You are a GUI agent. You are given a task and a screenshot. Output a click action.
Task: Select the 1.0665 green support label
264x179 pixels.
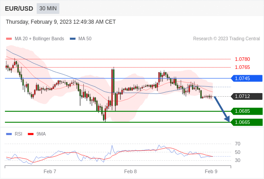click(247, 122)
